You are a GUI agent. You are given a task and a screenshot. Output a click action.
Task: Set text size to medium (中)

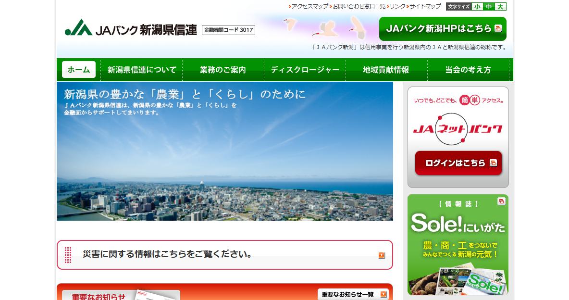(489, 7)
